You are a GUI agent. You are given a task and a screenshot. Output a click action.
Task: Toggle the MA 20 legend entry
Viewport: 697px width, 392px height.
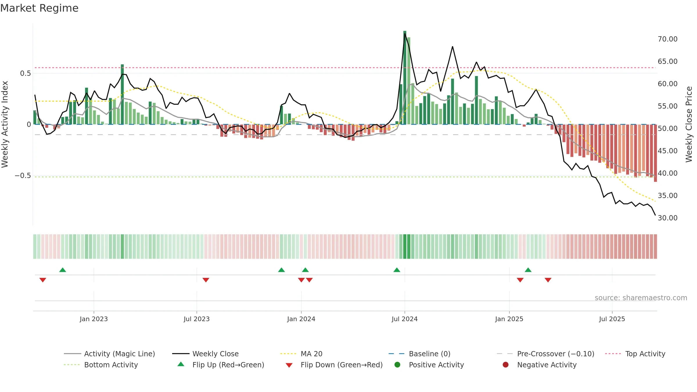[301, 354]
